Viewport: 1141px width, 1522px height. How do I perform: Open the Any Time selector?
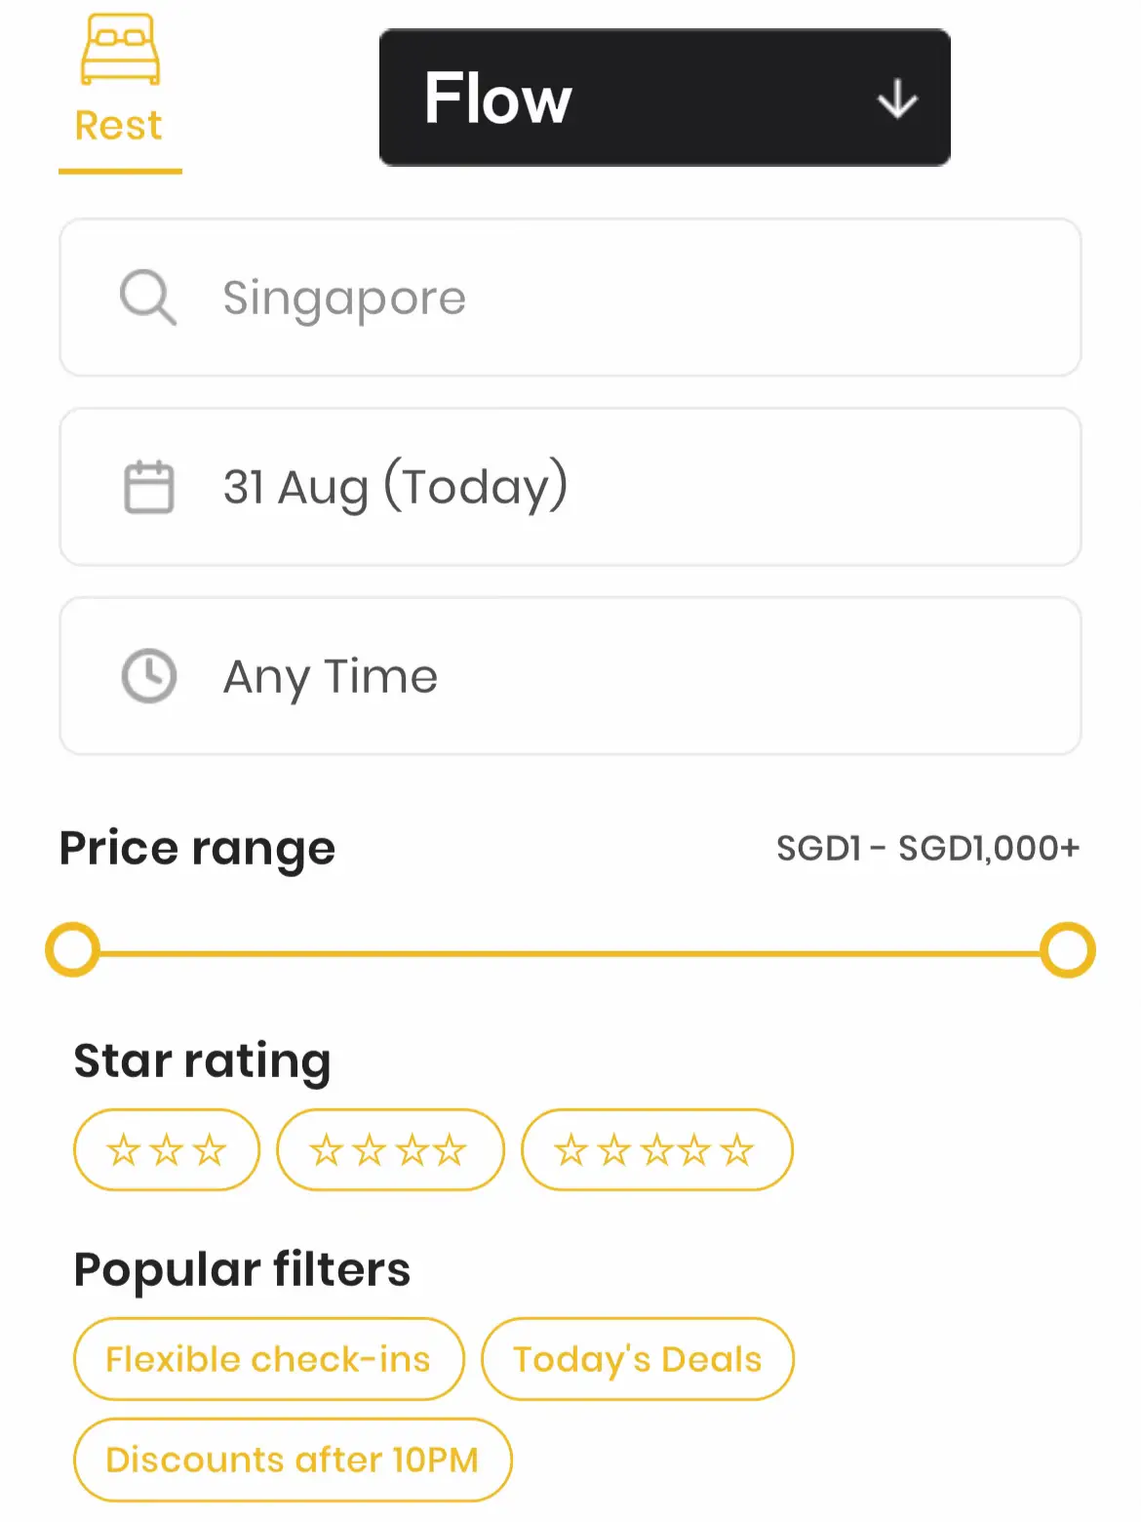pyautogui.click(x=570, y=676)
